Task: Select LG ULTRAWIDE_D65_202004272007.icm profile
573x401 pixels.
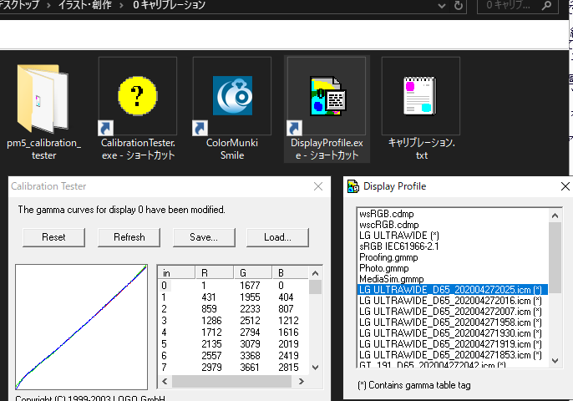Action: point(453,312)
